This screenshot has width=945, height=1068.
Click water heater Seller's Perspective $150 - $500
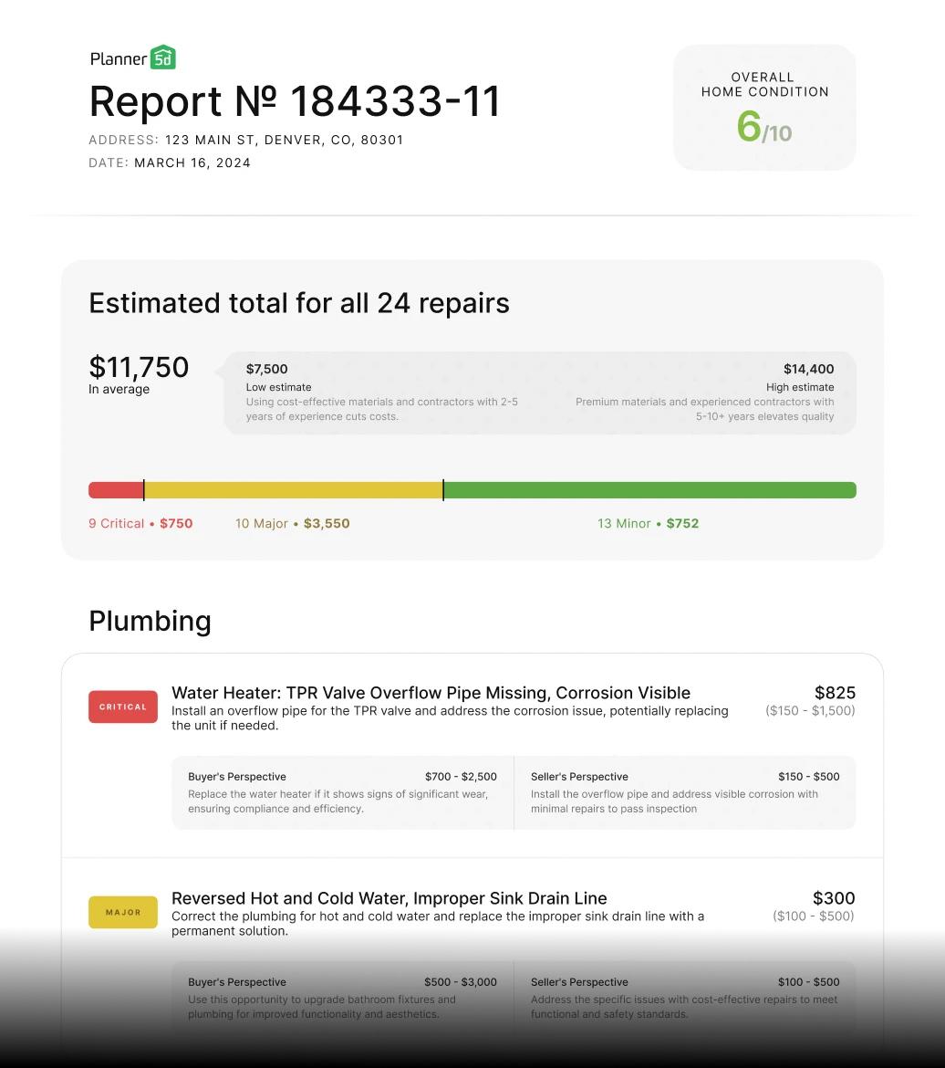[809, 777]
